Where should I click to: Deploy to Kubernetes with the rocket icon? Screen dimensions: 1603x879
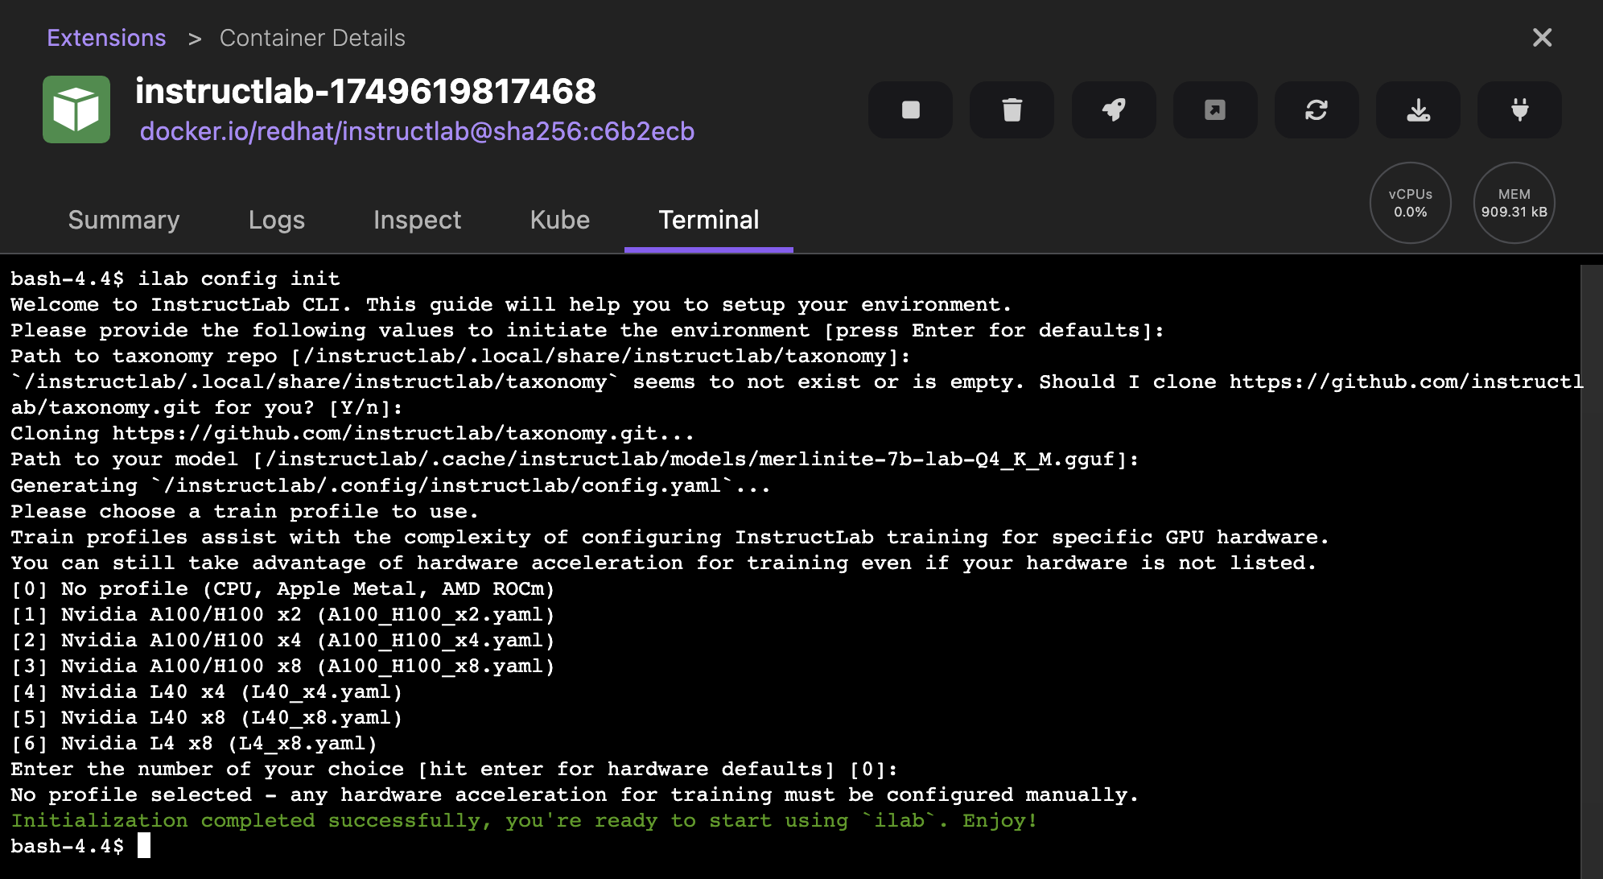pos(1114,109)
